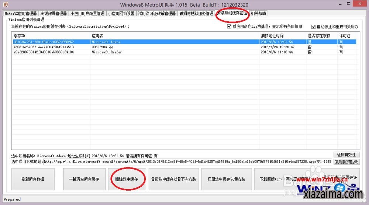Click timestamp 2013/8/6 13:21:54 in list
The image size is (369, 205).
[x=277, y=42]
